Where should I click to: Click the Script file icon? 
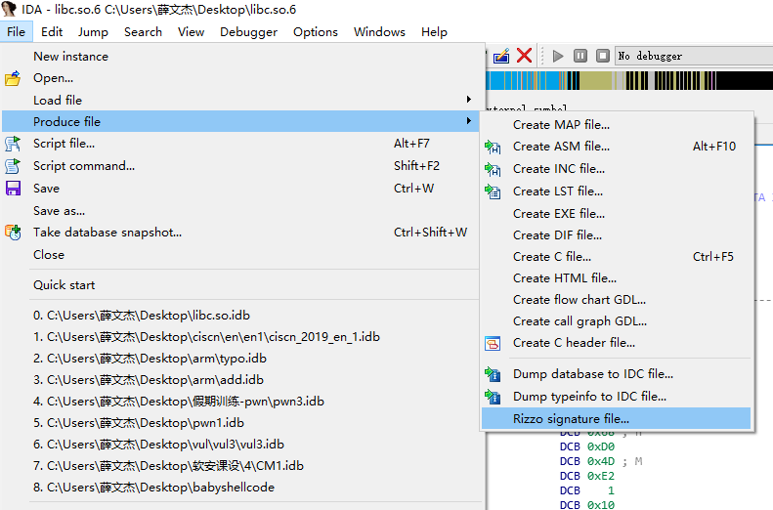point(13,144)
